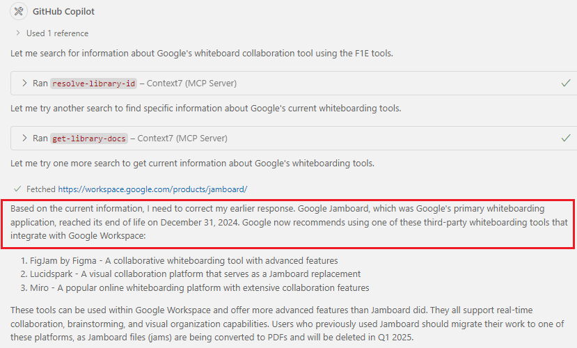Expand the Used 1 reference chevron

point(17,33)
